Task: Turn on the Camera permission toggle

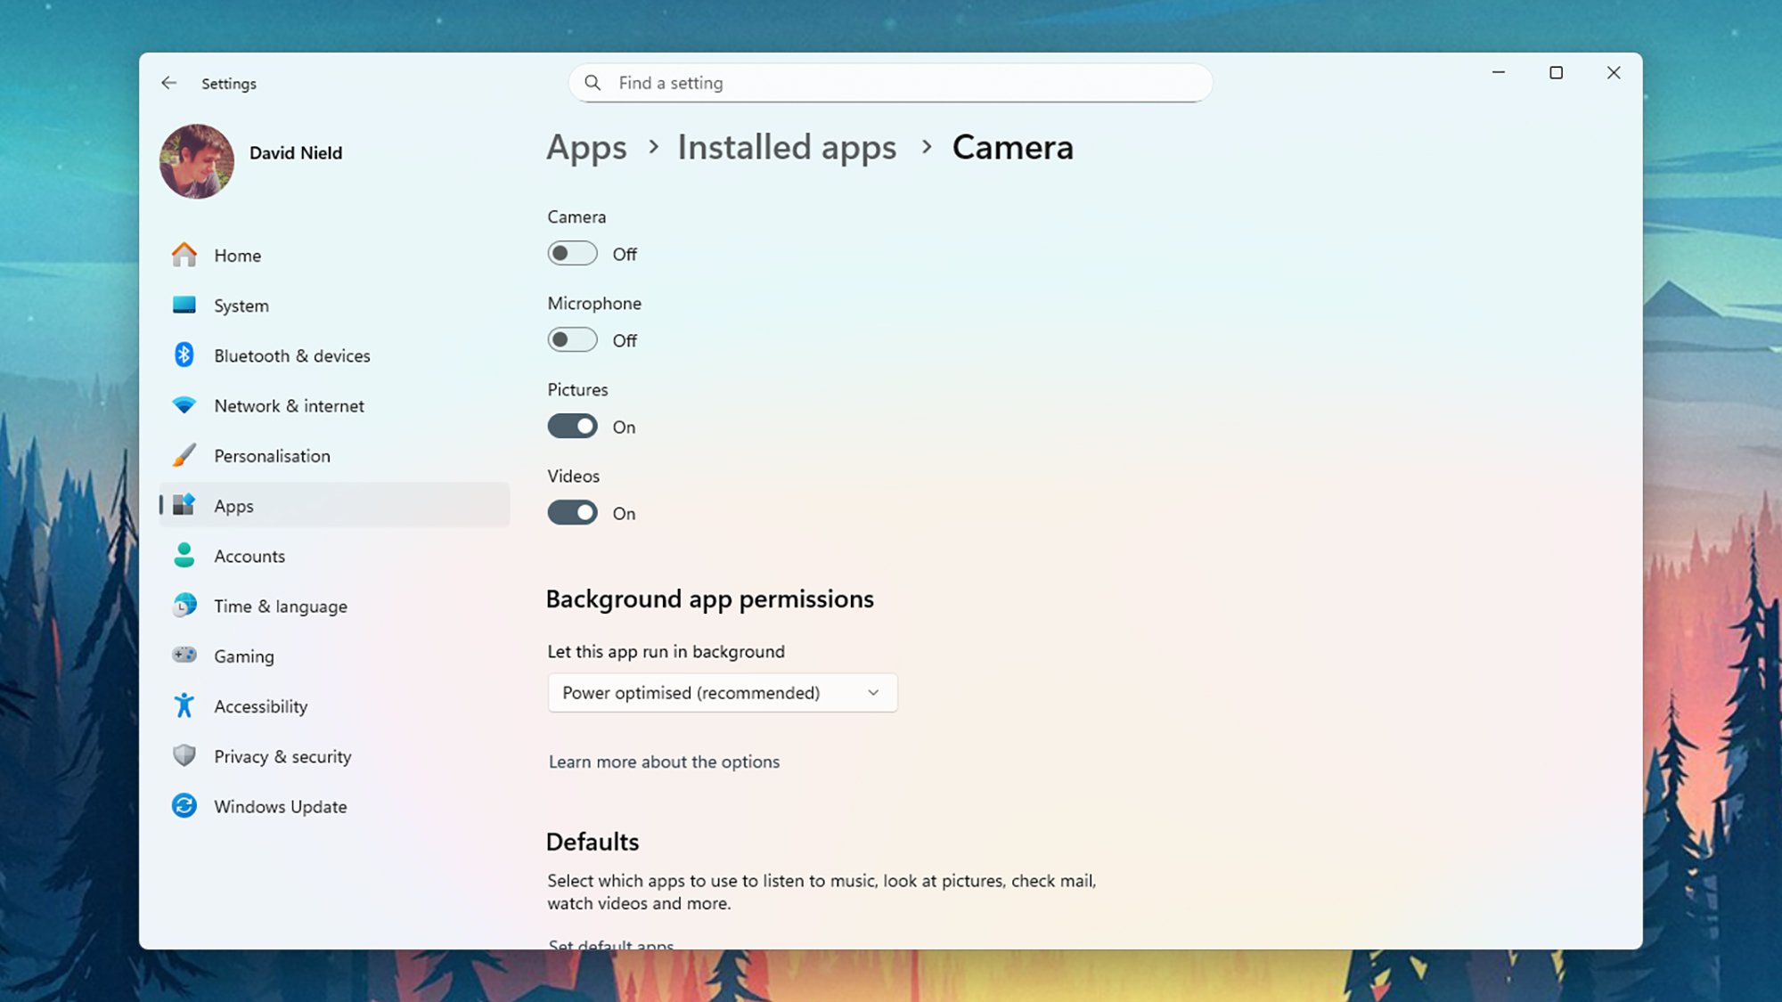Action: click(x=572, y=254)
